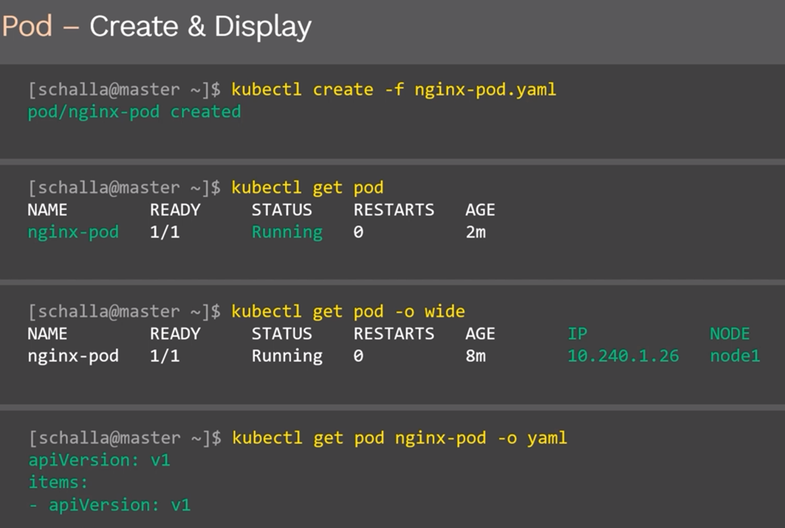Viewport: 785px width, 528px height.
Task: Click the 'AGE' header in the wide output
Action: tap(480, 333)
